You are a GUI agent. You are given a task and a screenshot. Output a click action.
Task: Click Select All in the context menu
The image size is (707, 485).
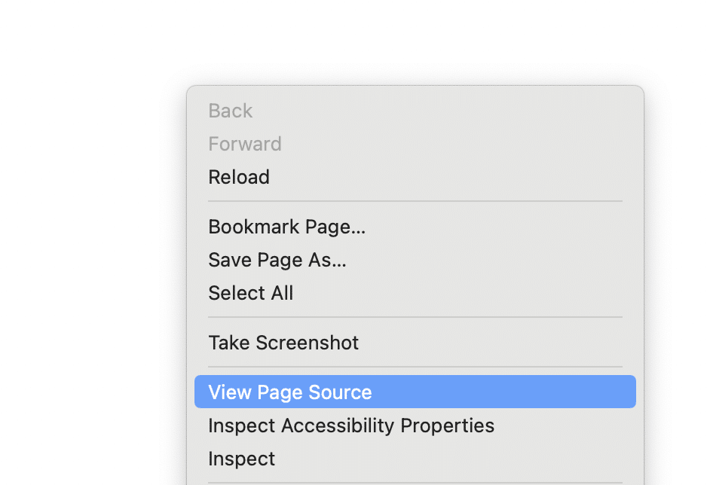click(x=251, y=293)
